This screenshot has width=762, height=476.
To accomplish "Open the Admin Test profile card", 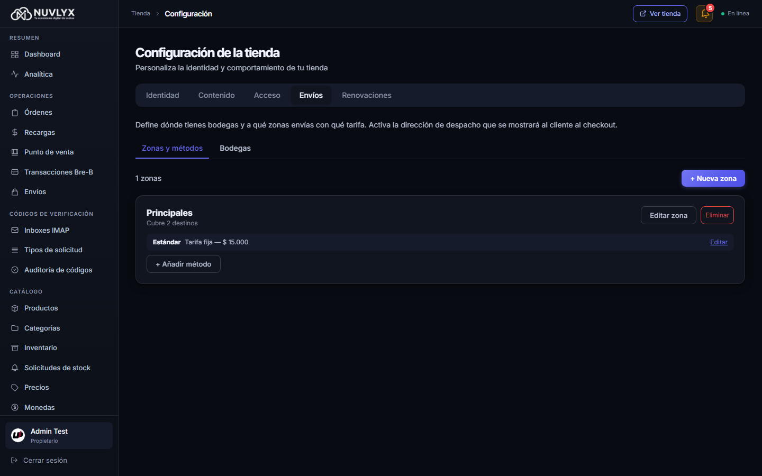I will 59,435.
